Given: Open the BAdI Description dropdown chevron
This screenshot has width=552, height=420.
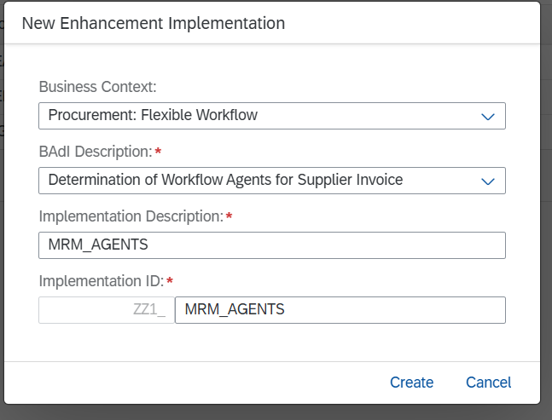Looking at the screenshot, I should [x=487, y=181].
